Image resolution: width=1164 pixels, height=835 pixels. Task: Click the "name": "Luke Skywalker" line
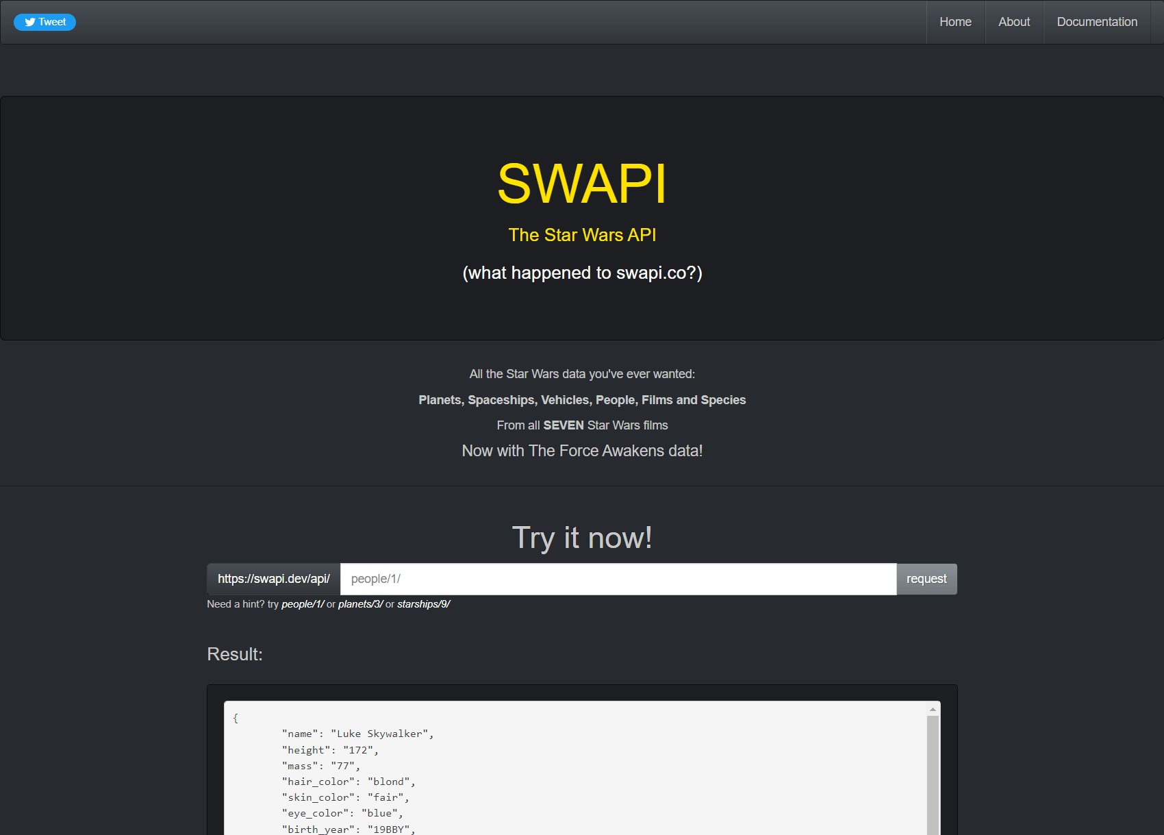(x=358, y=734)
